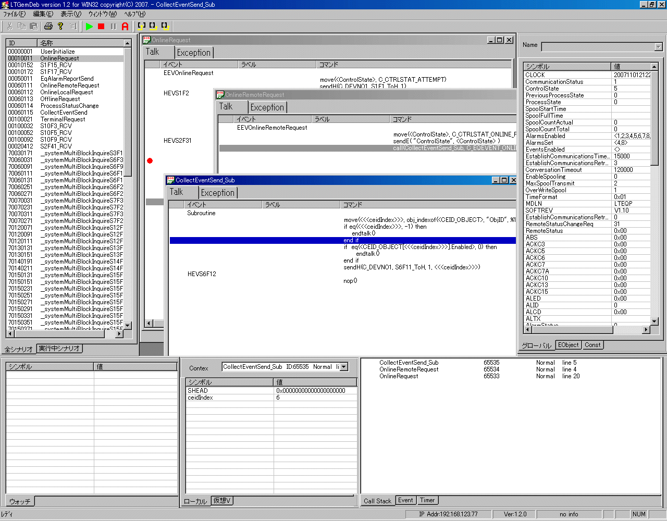Open the Name dropdown in right panel
Viewport: 667px width, 521px height.
658,47
